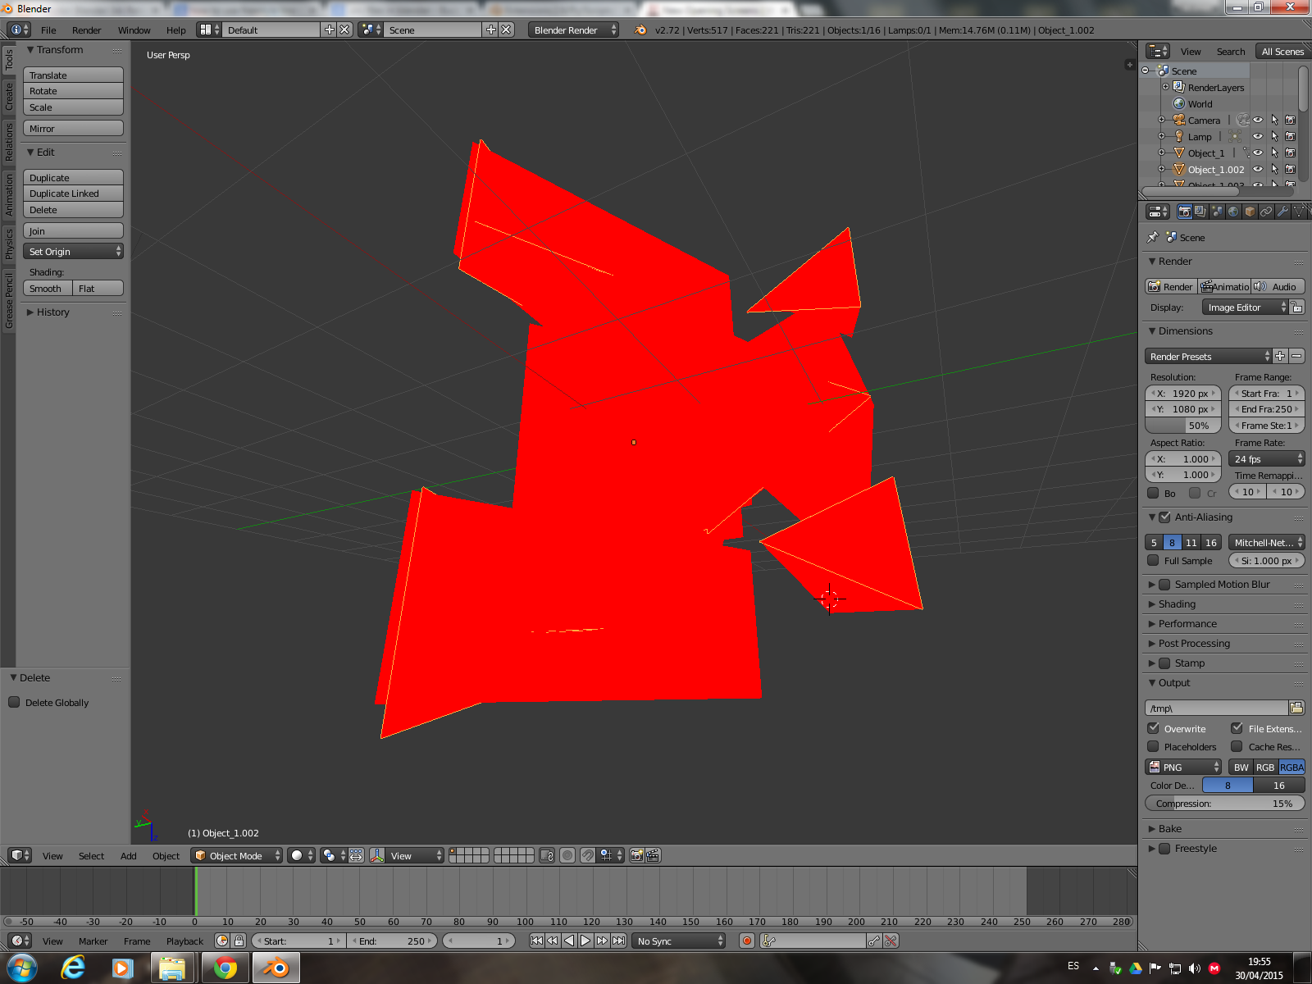The width and height of the screenshot is (1312, 984).
Task: Enable the Sampled Motion Blur checkbox
Action: click(x=1164, y=584)
